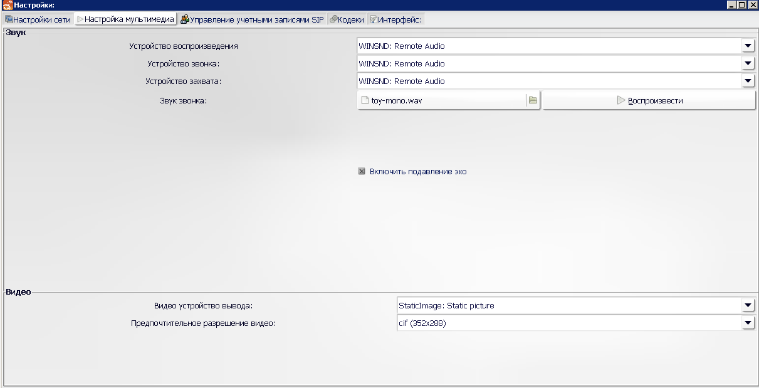
Task: Expand the Устройство воспроизведения dropdown arrow
Action: pyautogui.click(x=747, y=46)
